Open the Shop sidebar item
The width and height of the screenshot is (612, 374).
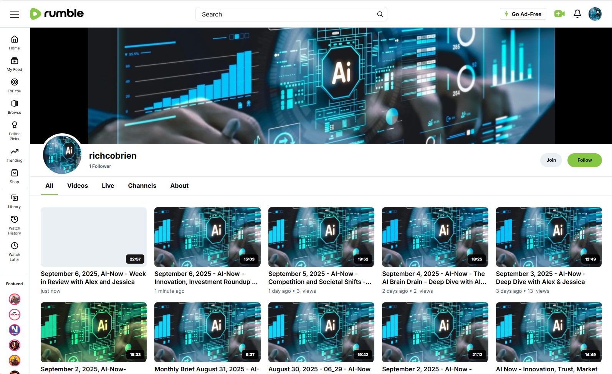pos(15,176)
